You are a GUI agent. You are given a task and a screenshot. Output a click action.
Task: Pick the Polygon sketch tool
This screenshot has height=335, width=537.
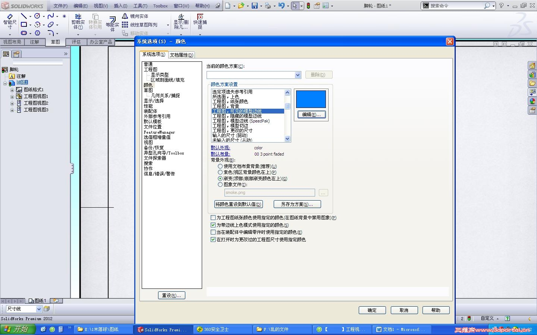pos(37,33)
